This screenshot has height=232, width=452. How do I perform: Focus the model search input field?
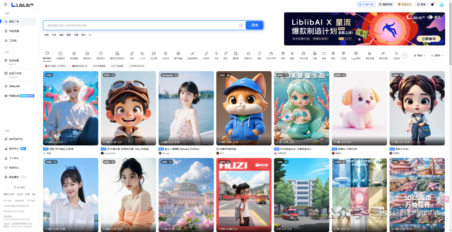pyautogui.click(x=141, y=26)
